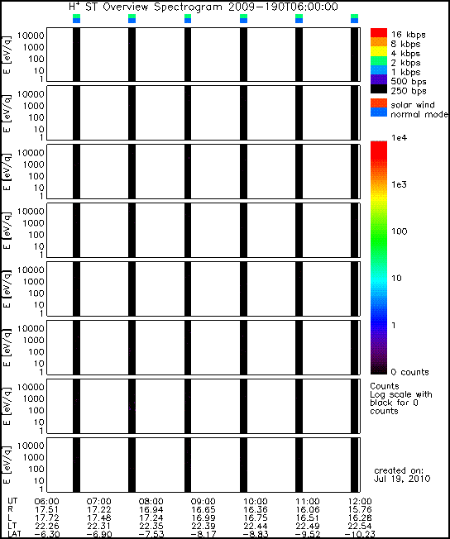Click the '250 bps' legend label
The height and width of the screenshot is (539, 450).
pyautogui.click(x=409, y=91)
